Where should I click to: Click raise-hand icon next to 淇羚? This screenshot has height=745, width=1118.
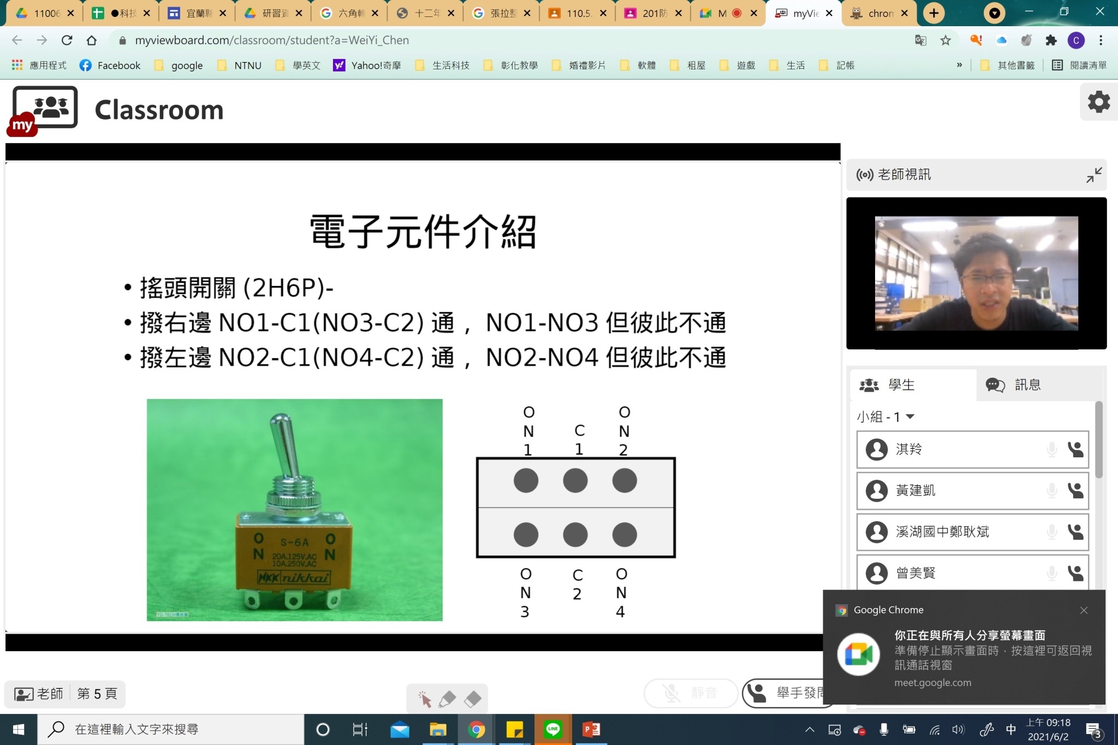(x=1075, y=450)
